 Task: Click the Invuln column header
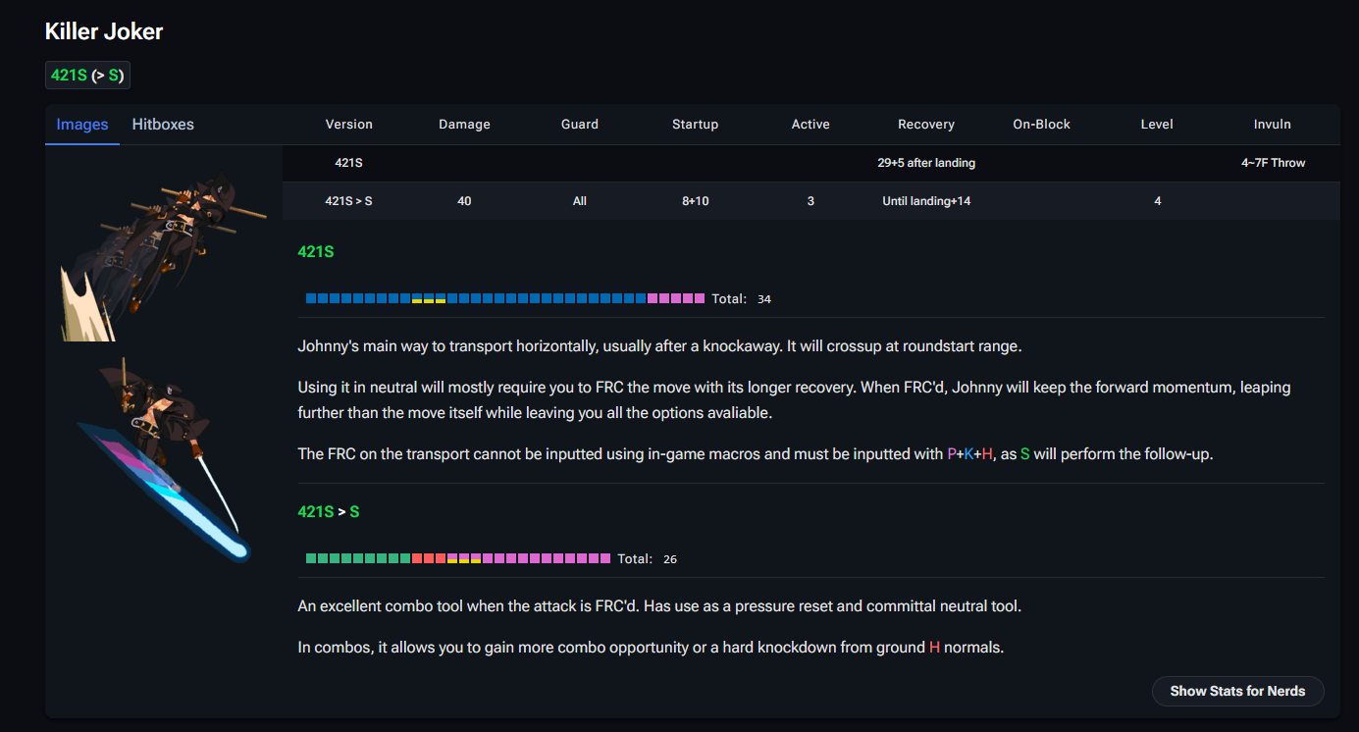click(1273, 125)
